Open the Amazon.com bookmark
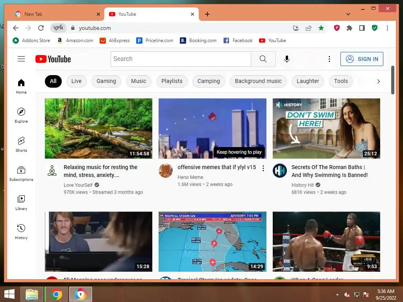The width and height of the screenshot is (403, 302). coord(75,41)
